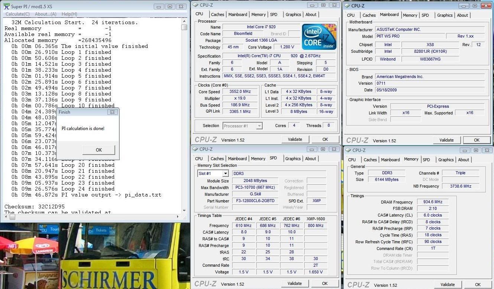Open the SPD tab in the CPU window
The height and width of the screenshot is (289, 494).
(x=274, y=14)
